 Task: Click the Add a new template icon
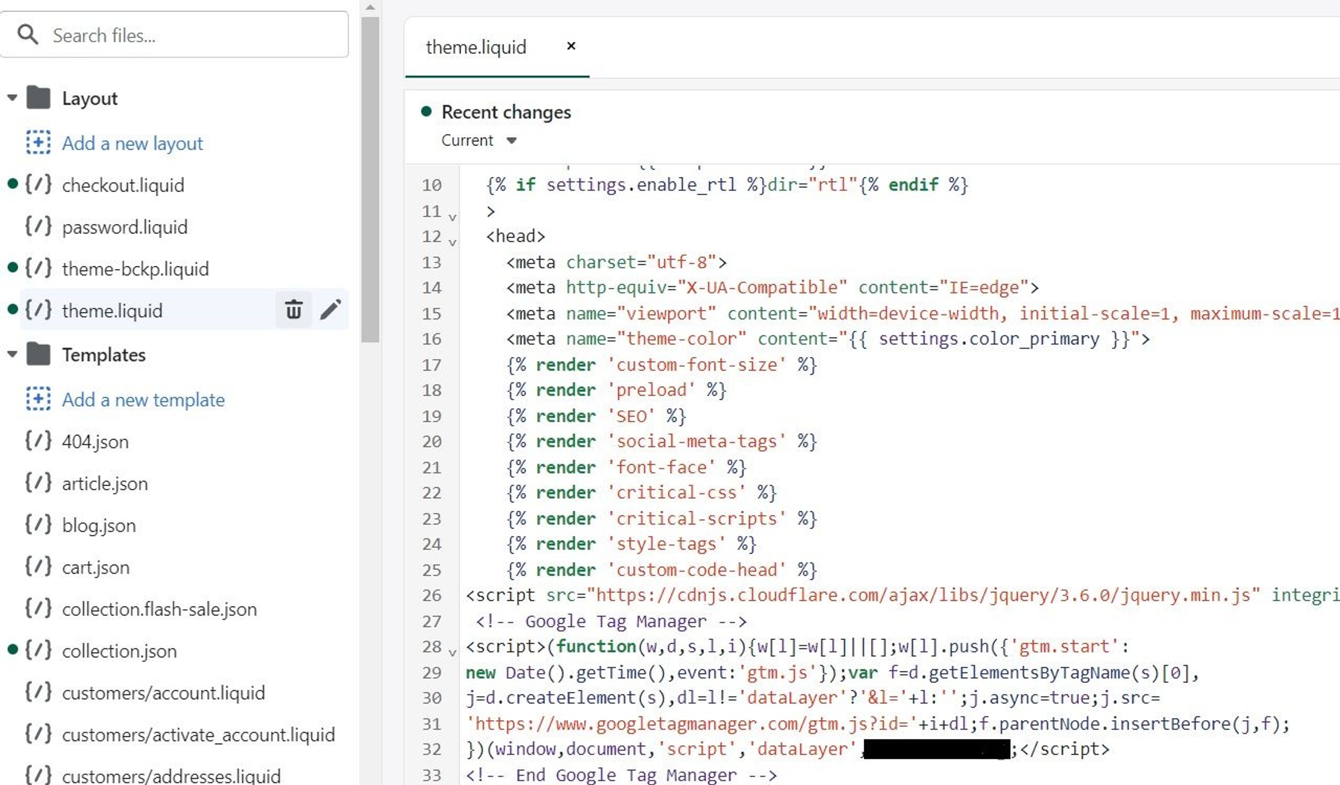coord(38,399)
